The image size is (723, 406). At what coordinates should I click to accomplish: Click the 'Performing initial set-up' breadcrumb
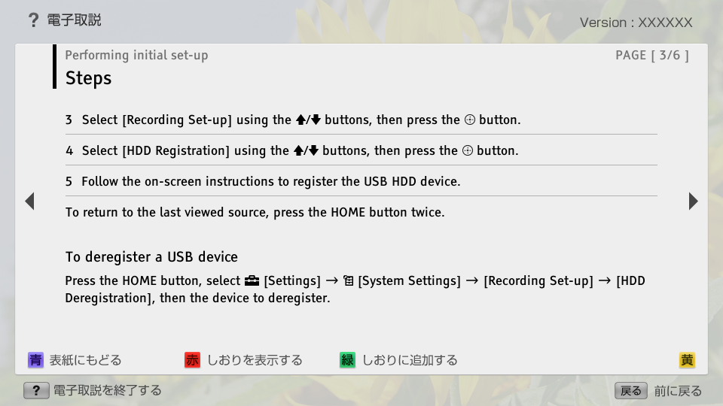click(x=136, y=55)
